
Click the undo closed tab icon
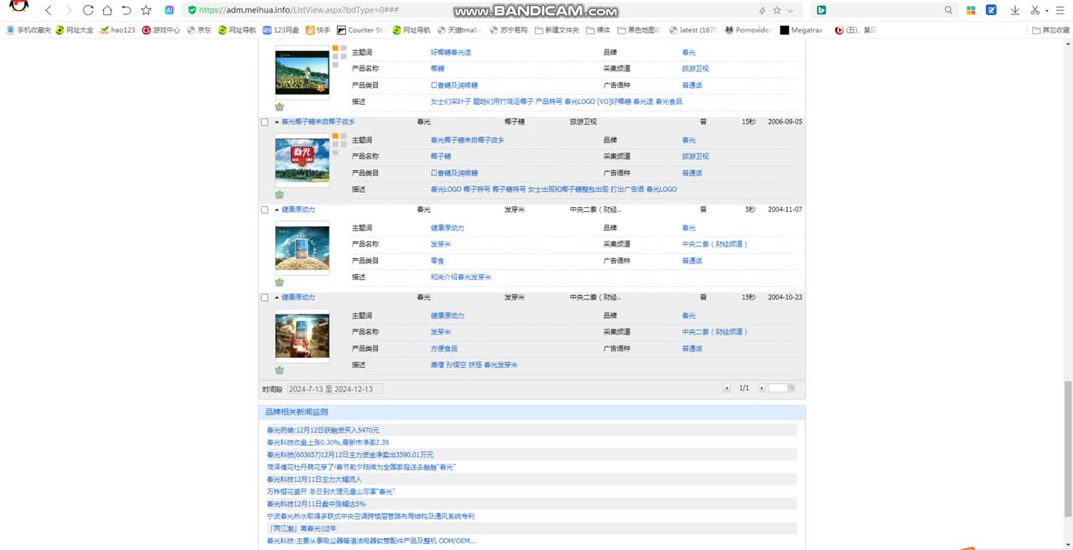[x=127, y=10]
